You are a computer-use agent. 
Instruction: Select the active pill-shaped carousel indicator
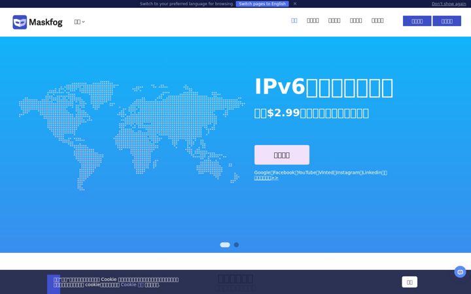(x=225, y=245)
